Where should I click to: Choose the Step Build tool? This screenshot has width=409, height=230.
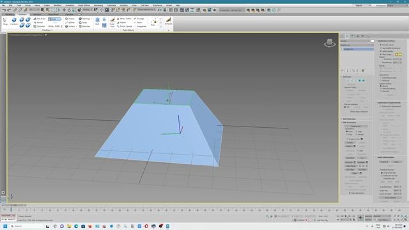40,19
